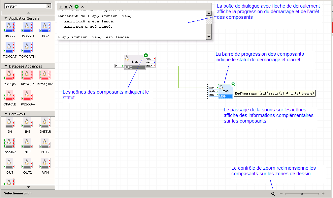
Task: Choose the ROR application server icon
Action: [45, 27]
